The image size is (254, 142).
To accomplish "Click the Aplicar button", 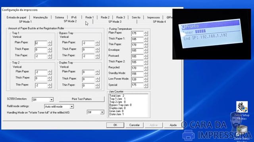I will pyautogui.click(x=154, y=125).
